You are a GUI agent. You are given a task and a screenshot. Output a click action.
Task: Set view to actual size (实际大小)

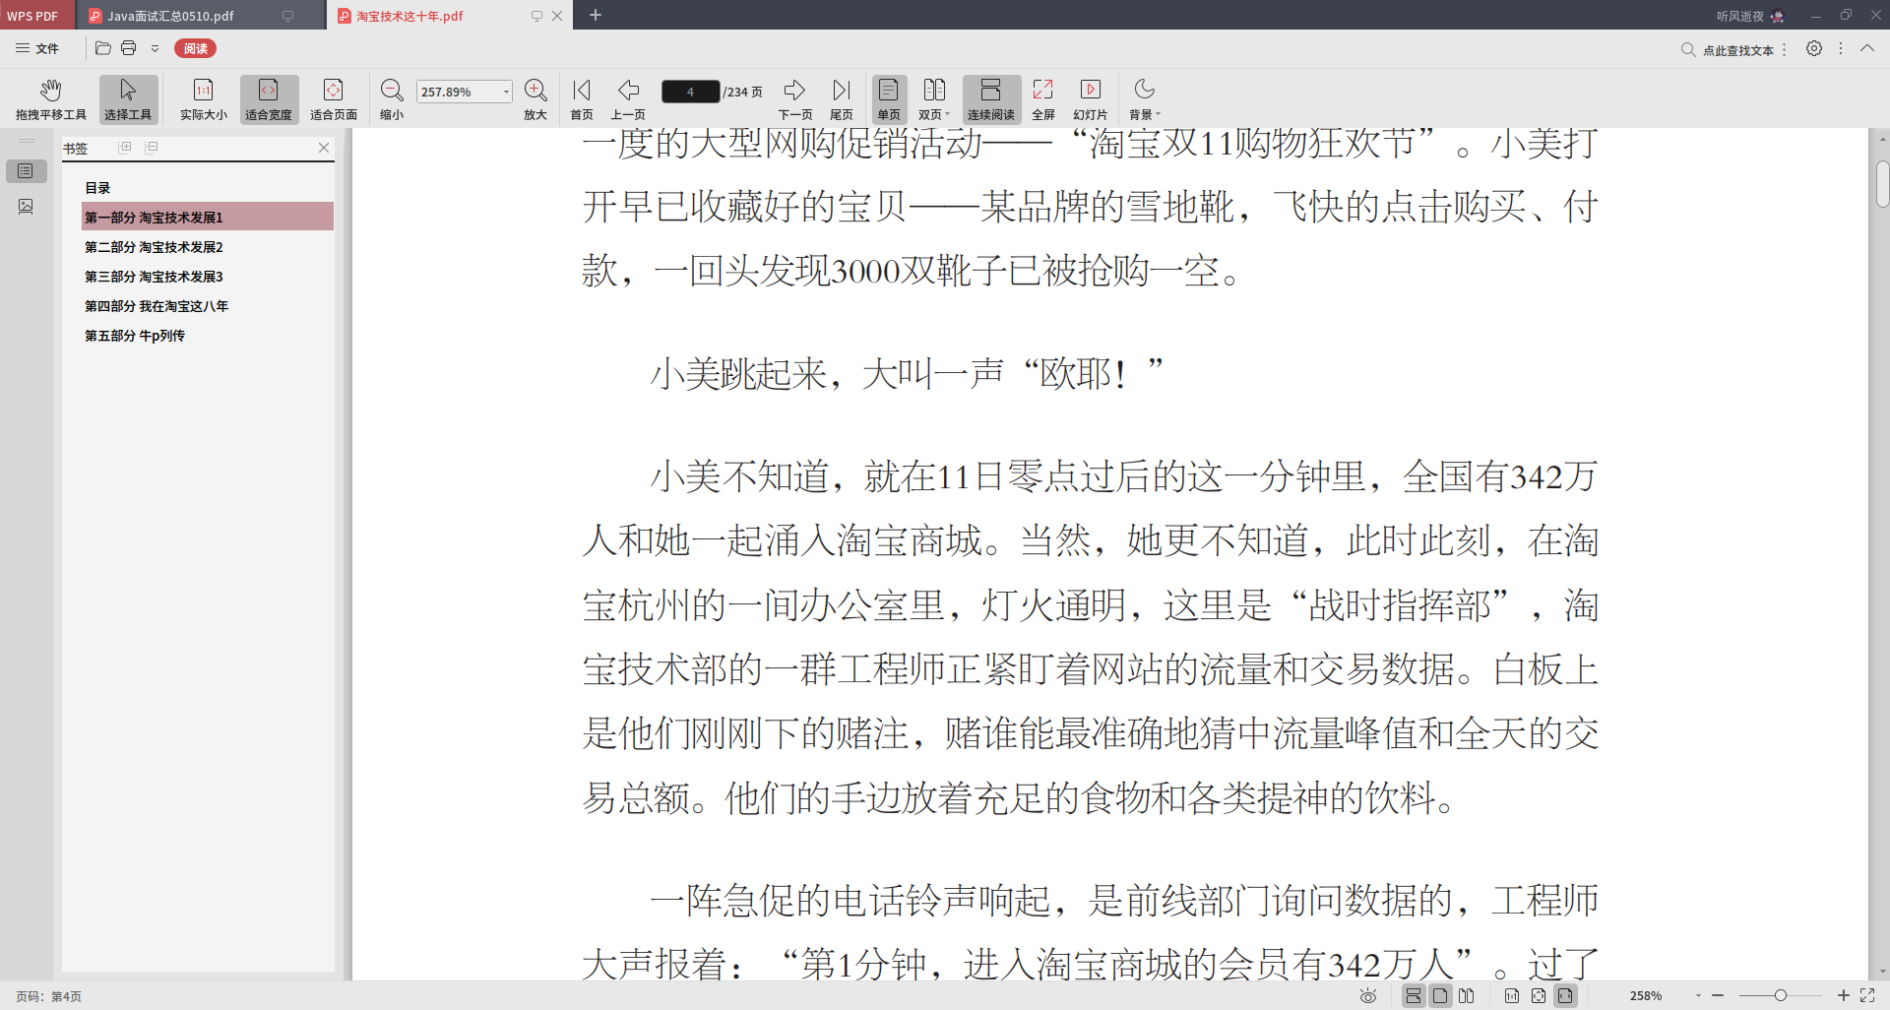click(x=203, y=99)
